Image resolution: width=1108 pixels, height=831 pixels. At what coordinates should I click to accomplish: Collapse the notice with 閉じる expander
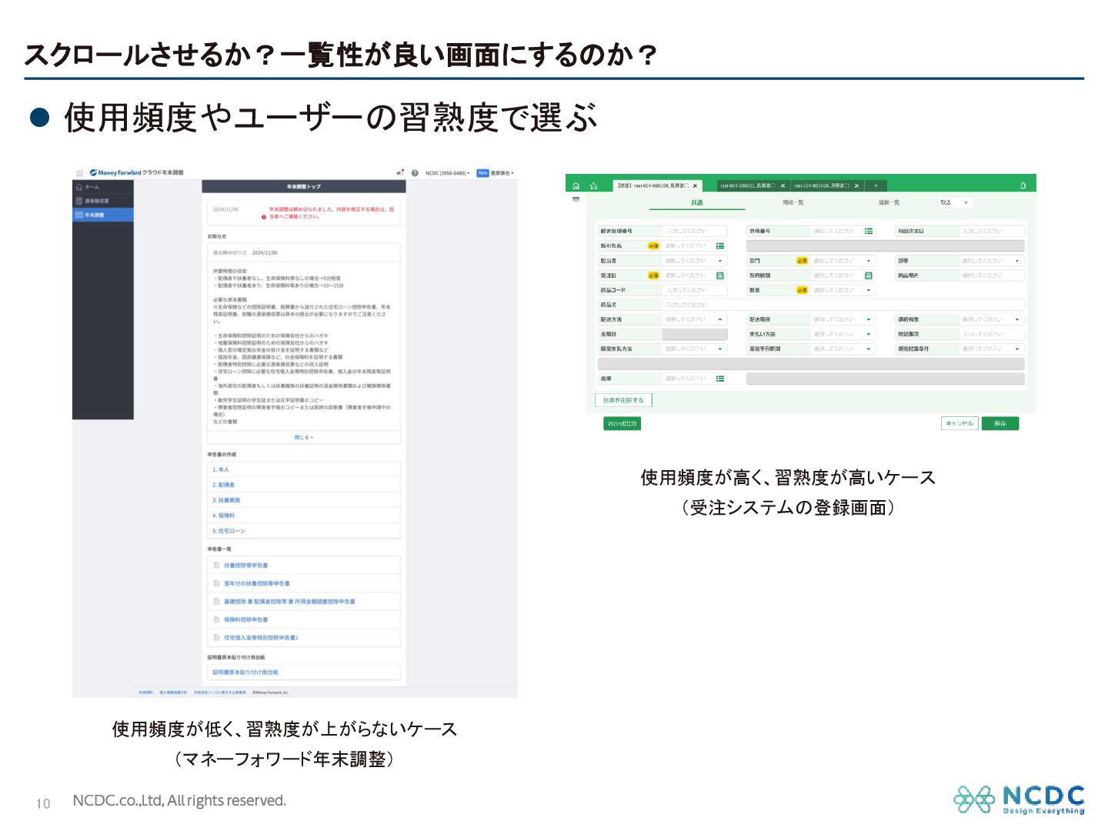(x=304, y=437)
